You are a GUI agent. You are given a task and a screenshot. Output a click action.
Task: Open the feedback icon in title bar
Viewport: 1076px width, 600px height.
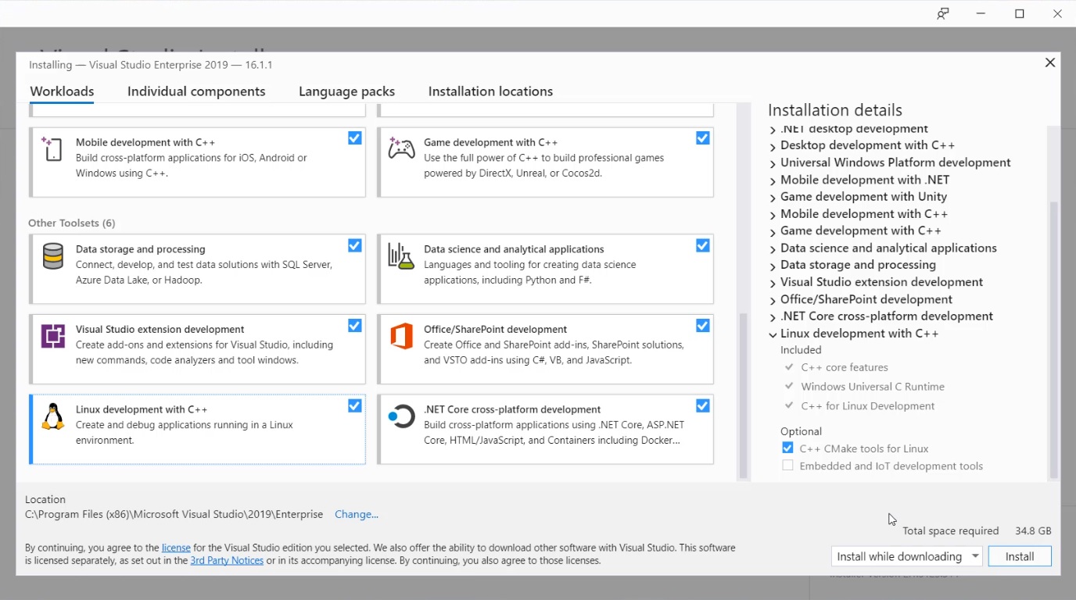[943, 14]
